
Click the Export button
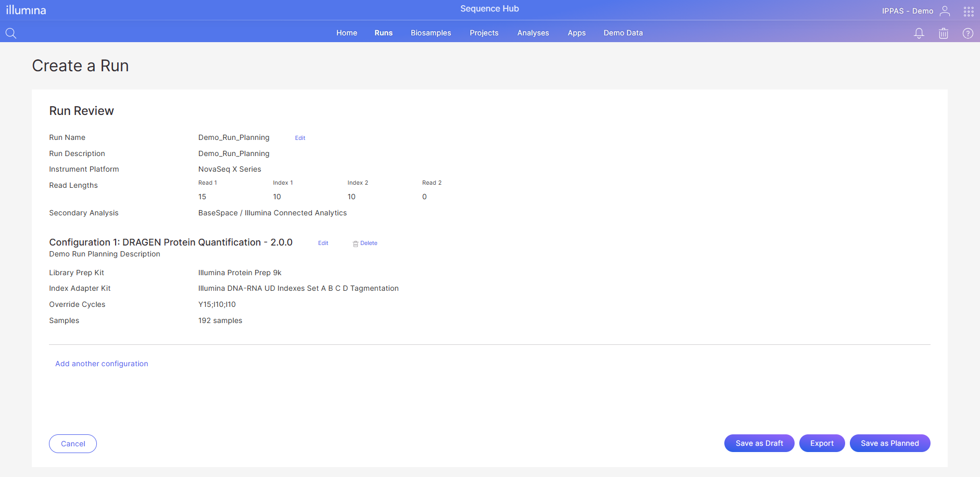tap(821, 443)
